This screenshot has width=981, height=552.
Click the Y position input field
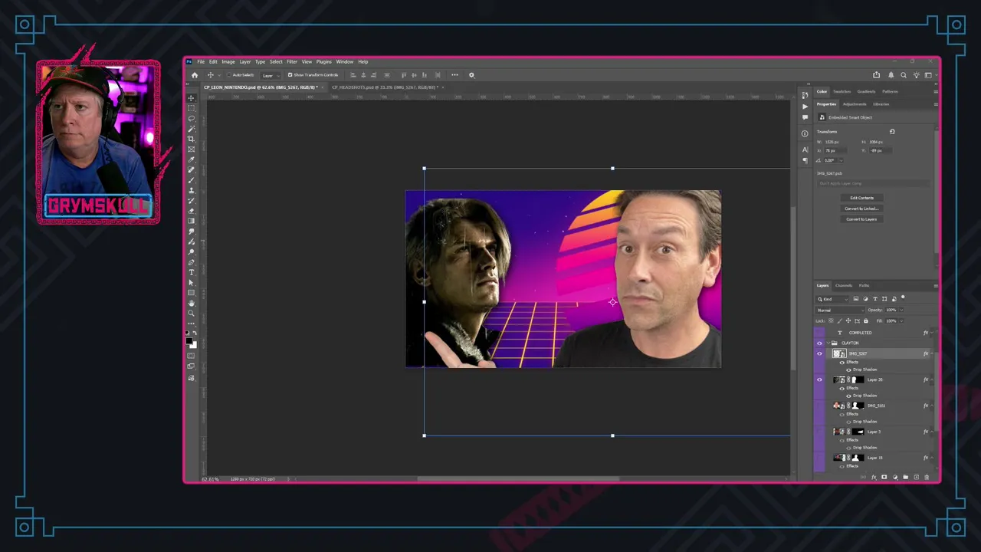(x=880, y=151)
